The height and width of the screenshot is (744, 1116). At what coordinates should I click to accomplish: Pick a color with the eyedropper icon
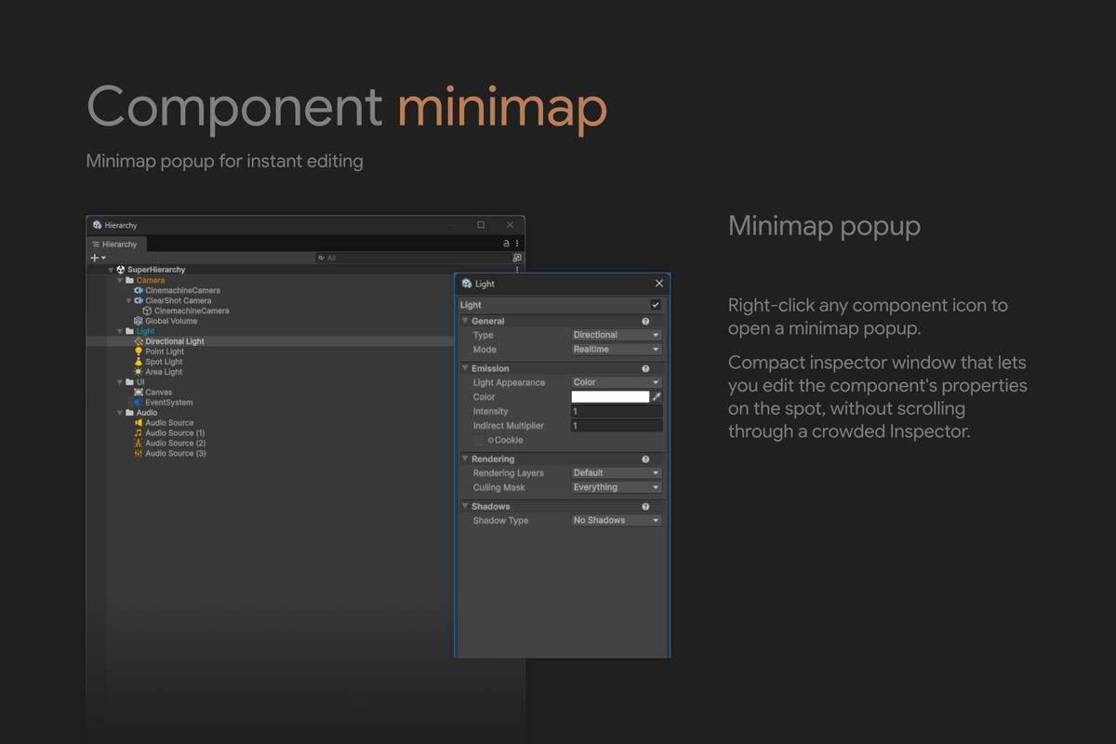click(657, 397)
